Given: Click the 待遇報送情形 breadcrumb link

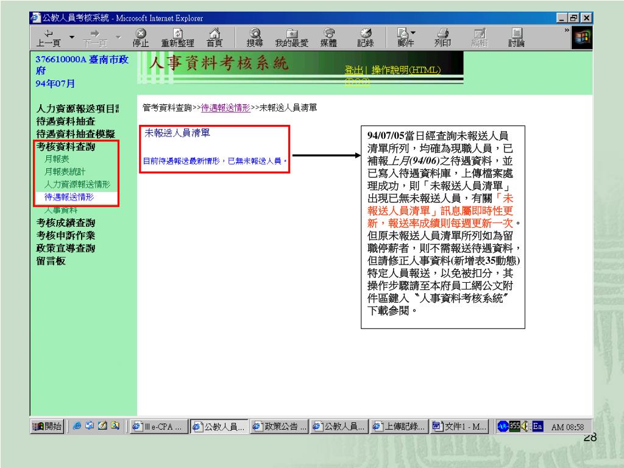Looking at the screenshot, I should [225, 107].
